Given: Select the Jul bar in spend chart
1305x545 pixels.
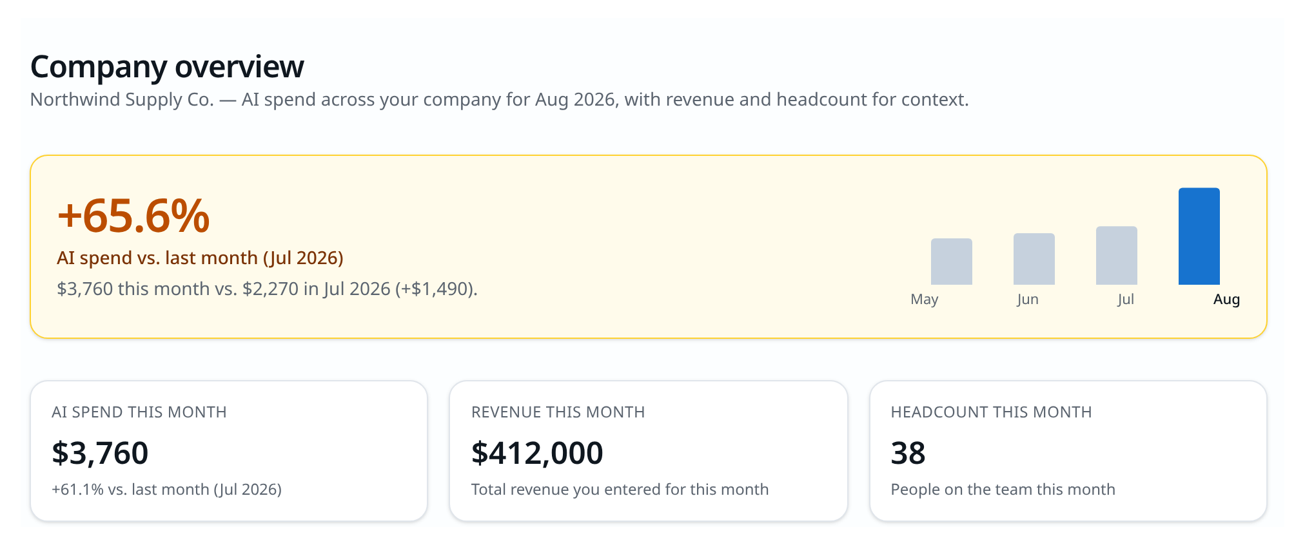Looking at the screenshot, I should click(x=1116, y=255).
